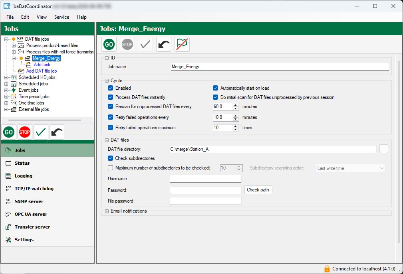Click the crossed-out green flag icon
This screenshot has height=274, width=403.
coord(182,44)
